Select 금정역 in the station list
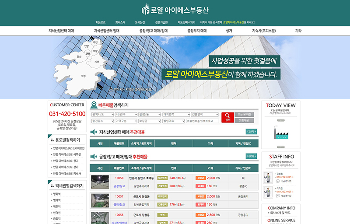 pos(57,219)
